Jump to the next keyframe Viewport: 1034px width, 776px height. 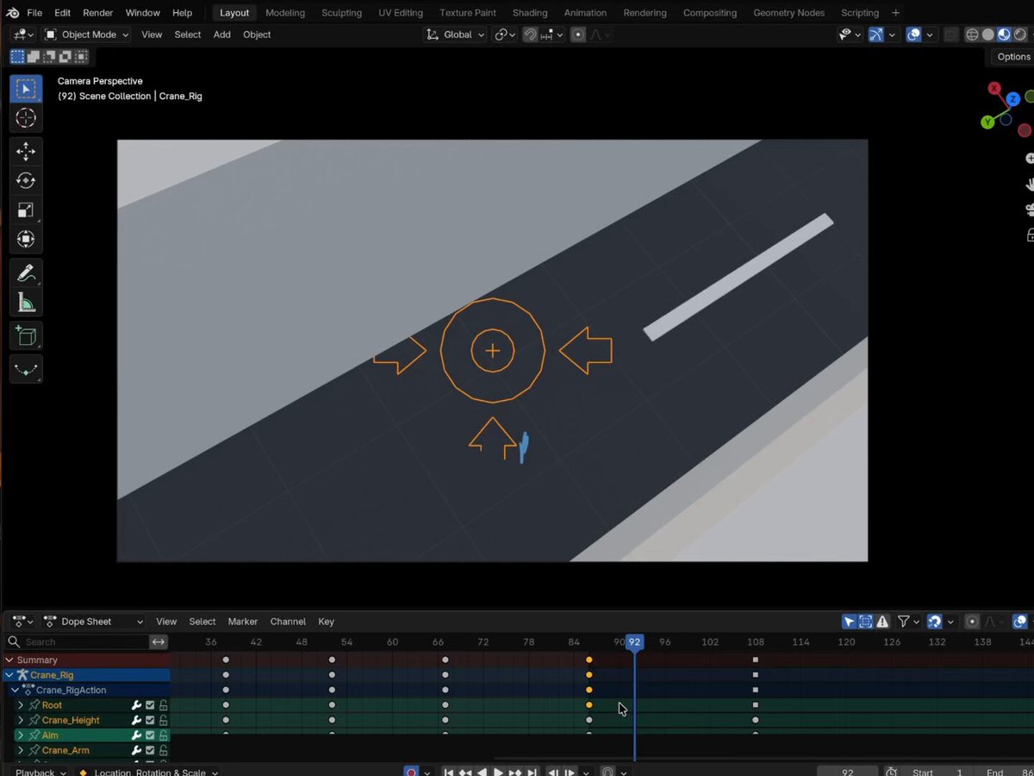pyautogui.click(x=515, y=773)
